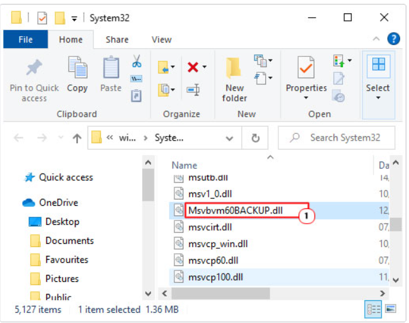Click the Copy to folder icon
Image resolution: width=409 pixels, height=323 pixels.
tap(164, 90)
